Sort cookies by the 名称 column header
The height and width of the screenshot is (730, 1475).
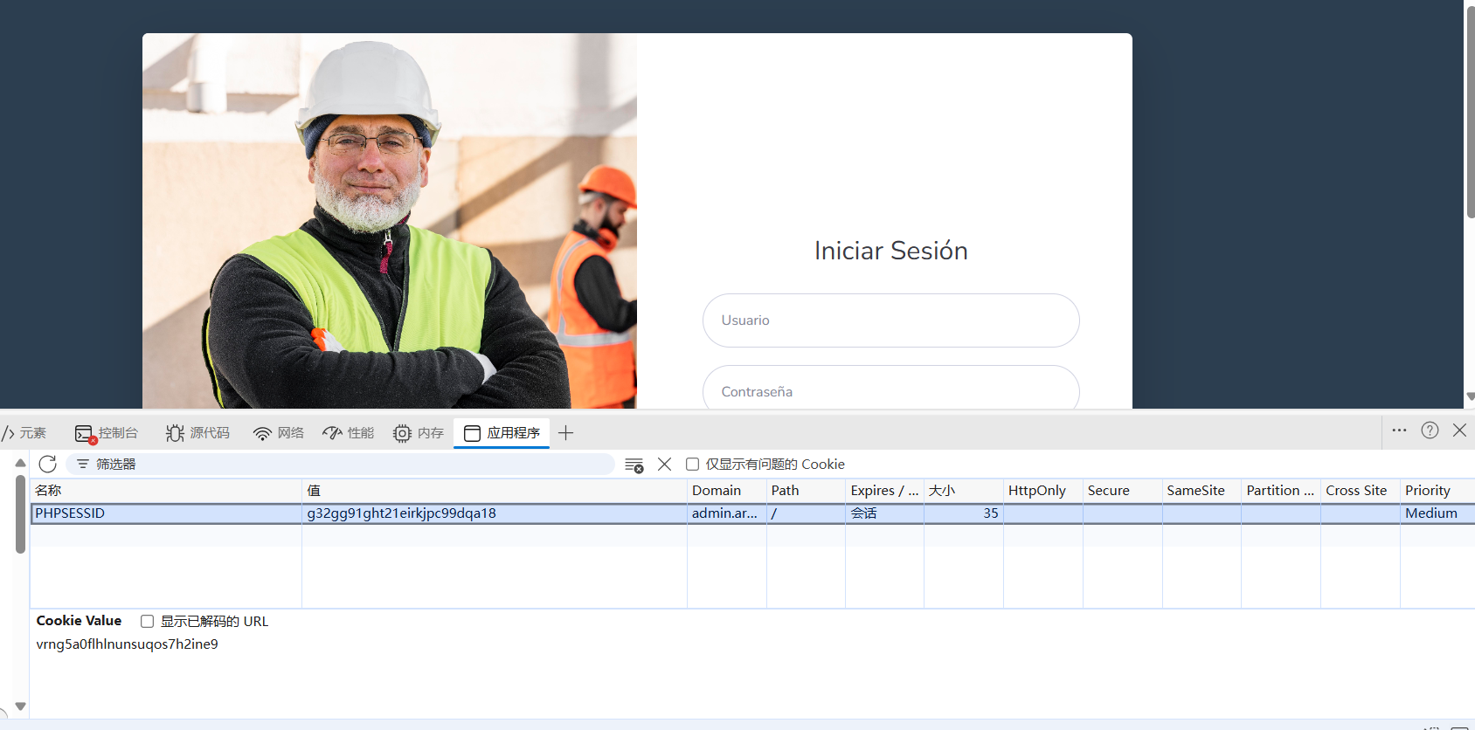(166, 491)
